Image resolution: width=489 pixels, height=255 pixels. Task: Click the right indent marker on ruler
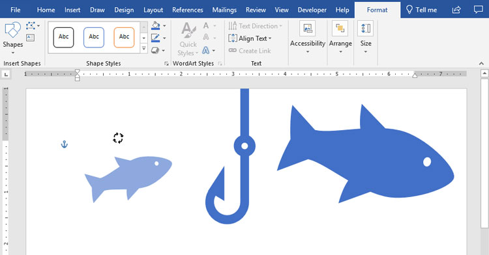pyautogui.click(x=415, y=75)
